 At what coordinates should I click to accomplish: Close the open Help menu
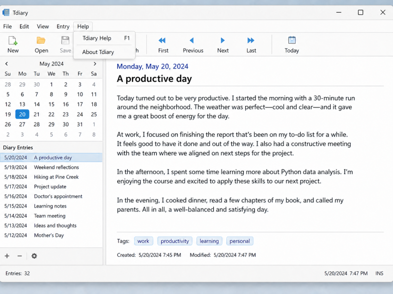pos(83,26)
